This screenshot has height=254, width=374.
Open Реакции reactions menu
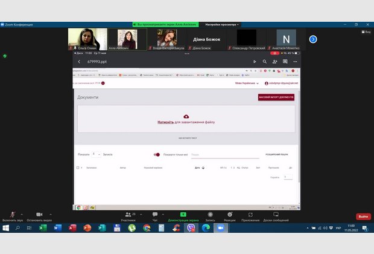pyautogui.click(x=230, y=215)
